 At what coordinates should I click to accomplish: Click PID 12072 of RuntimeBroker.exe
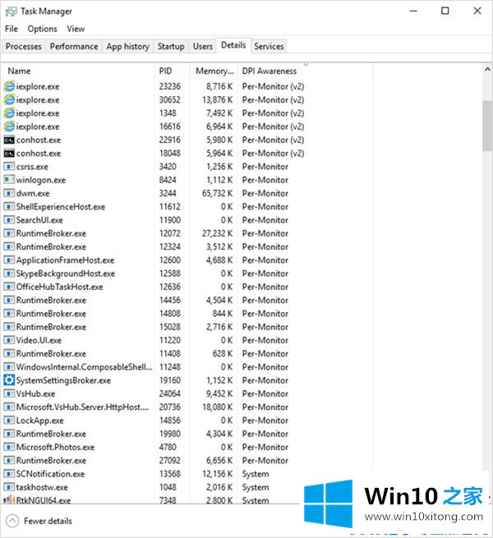(169, 233)
